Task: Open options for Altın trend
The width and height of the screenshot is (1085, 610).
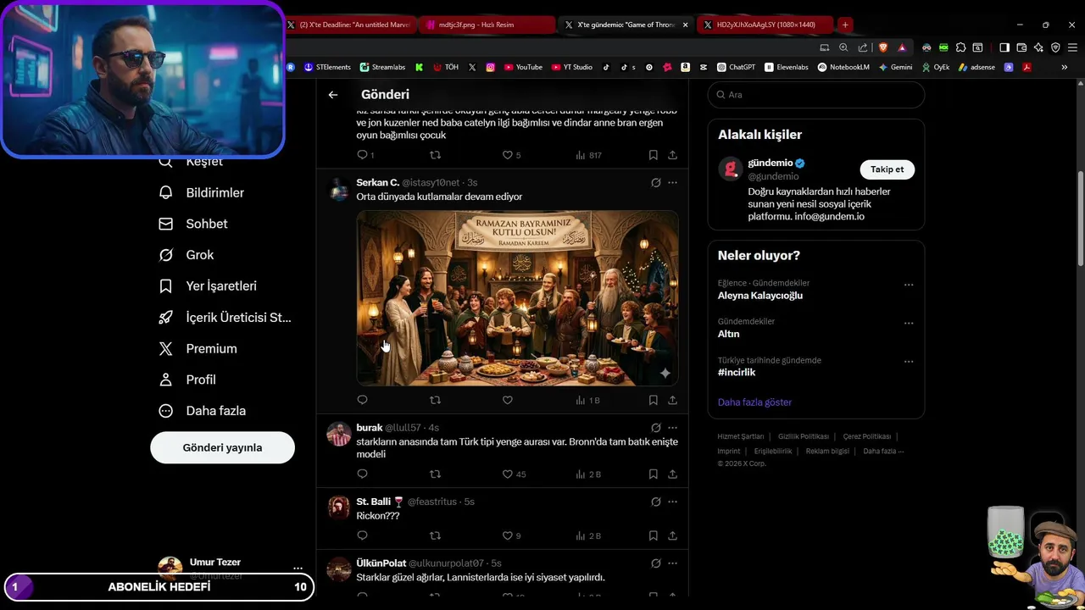Action: click(909, 323)
